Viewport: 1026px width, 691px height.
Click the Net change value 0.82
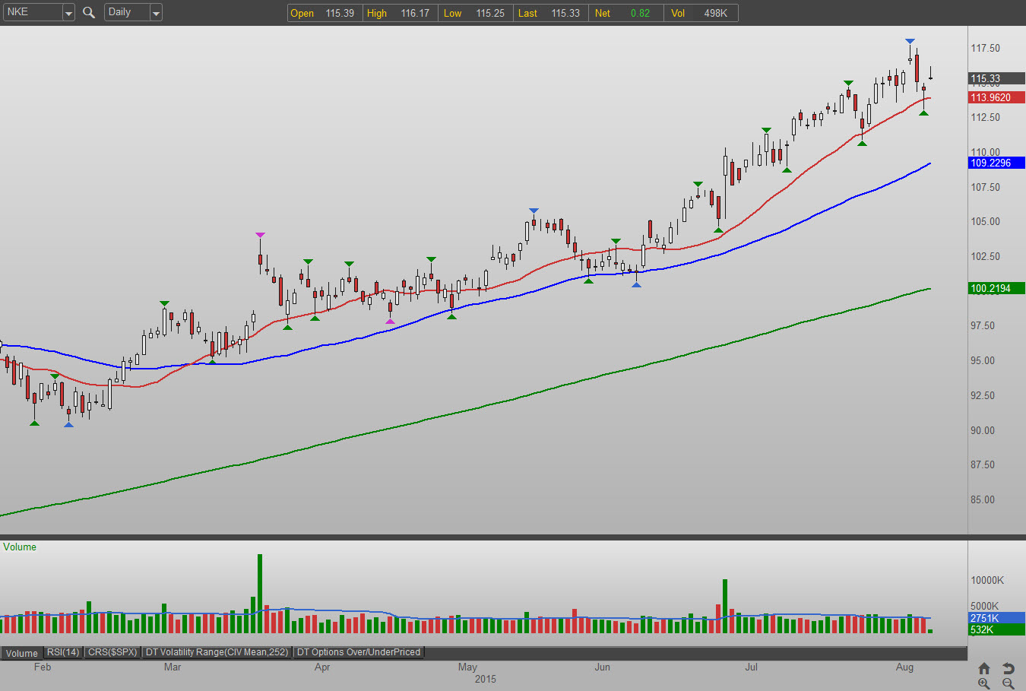click(640, 13)
